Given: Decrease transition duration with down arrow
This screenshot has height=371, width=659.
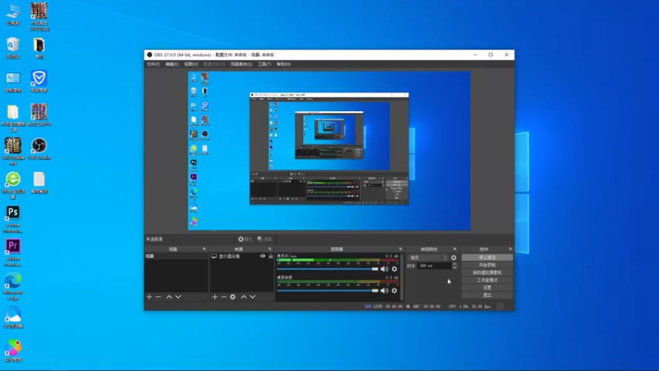Looking at the screenshot, I should (x=455, y=267).
